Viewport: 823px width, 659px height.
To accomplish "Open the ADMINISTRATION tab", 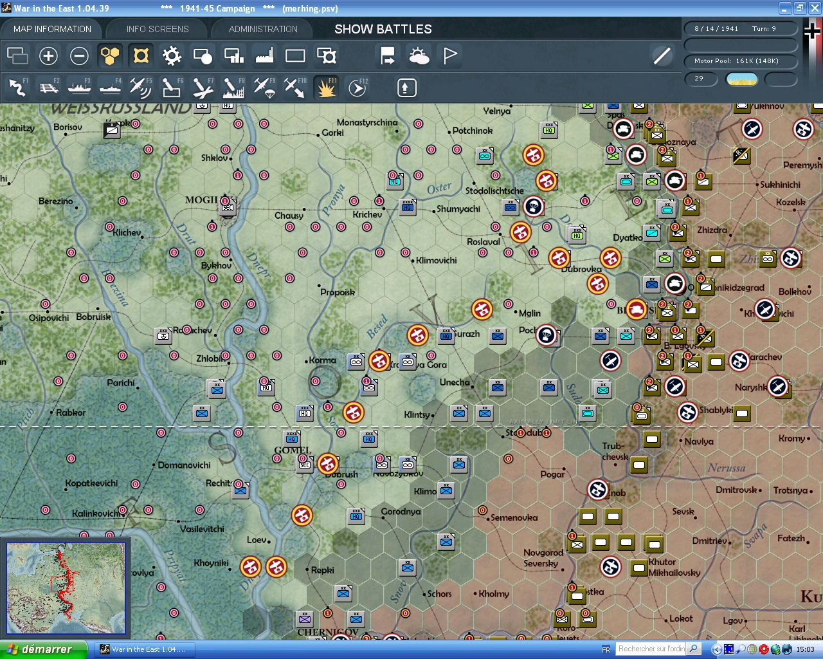I will 263,29.
